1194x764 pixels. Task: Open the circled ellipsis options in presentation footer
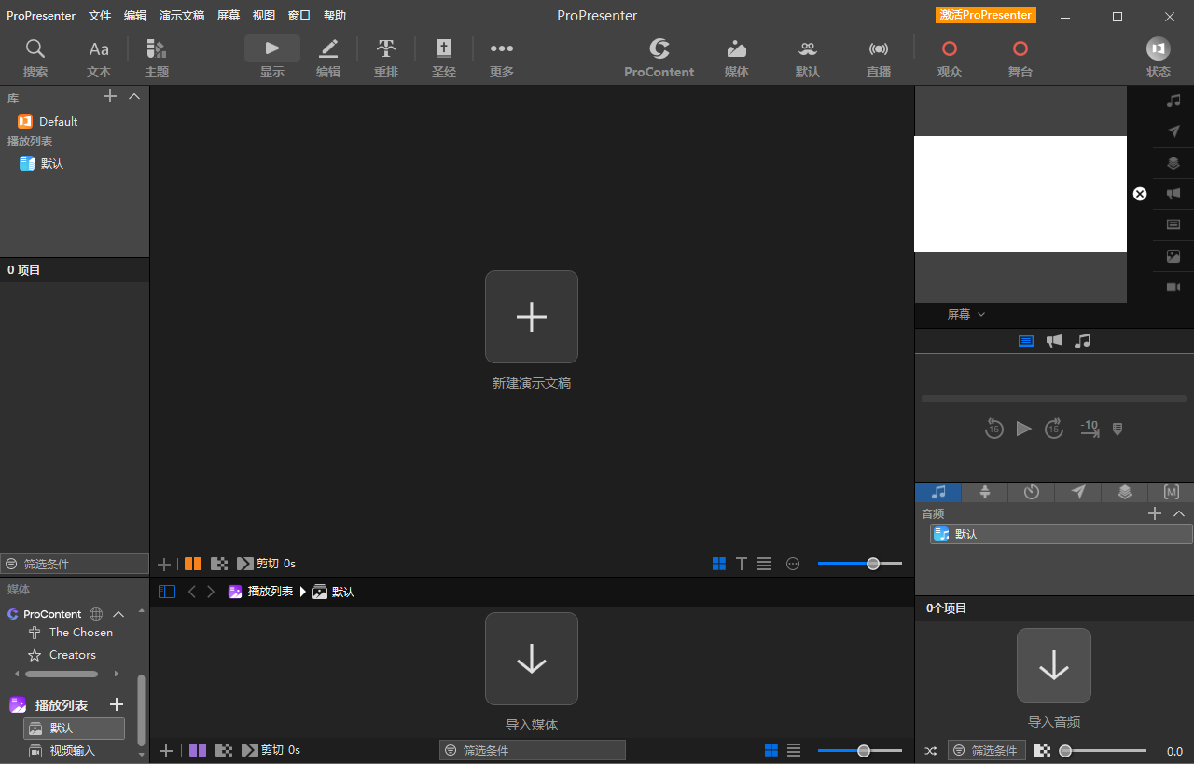pos(793,564)
